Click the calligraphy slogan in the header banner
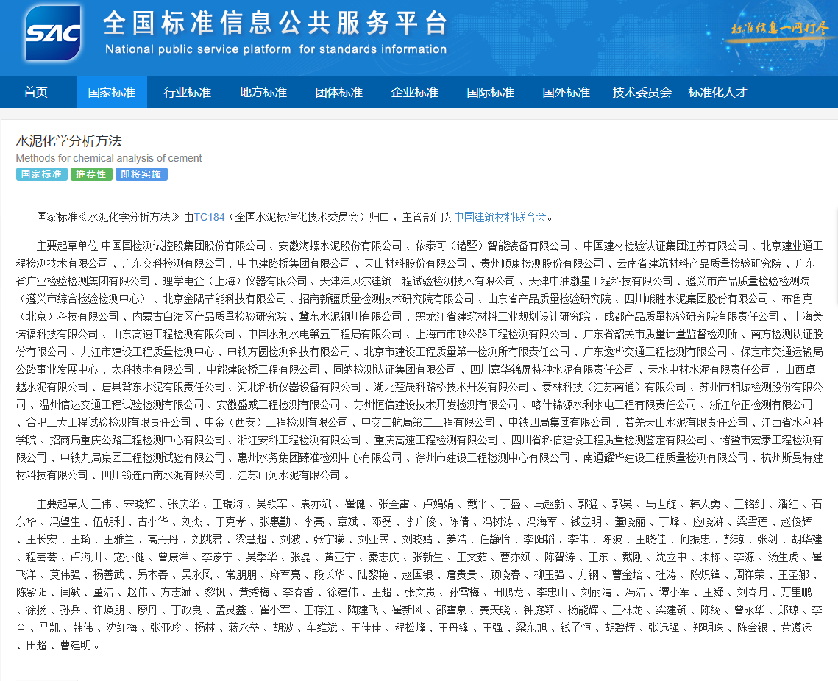The image size is (838, 681). pyautogui.click(x=779, y=29)
